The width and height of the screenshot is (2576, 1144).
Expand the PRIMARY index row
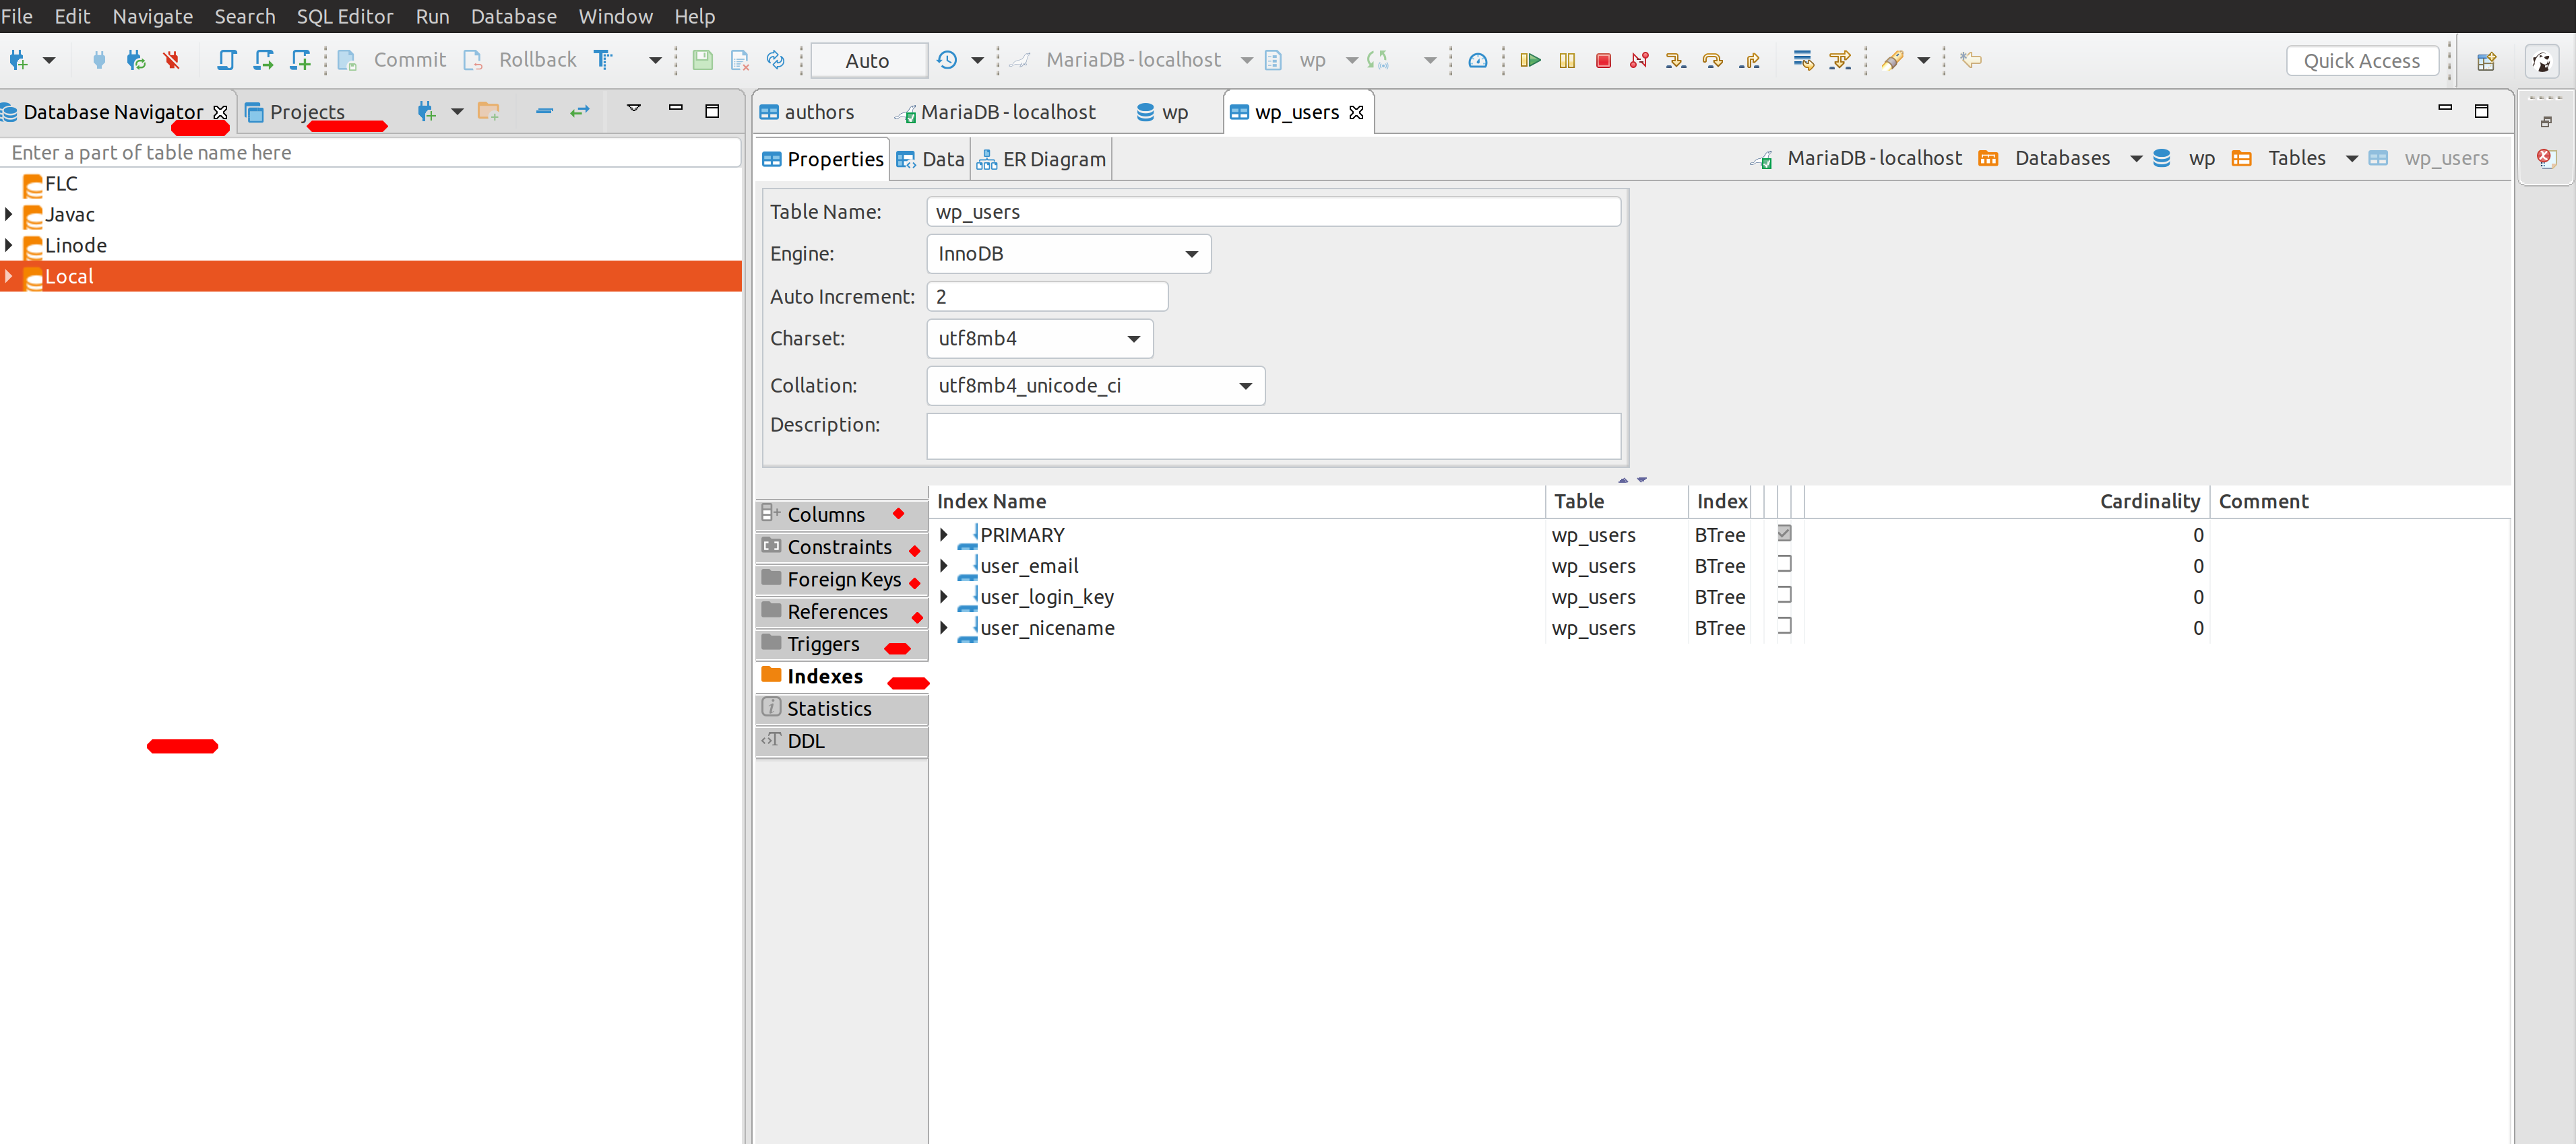coord(944,533)
